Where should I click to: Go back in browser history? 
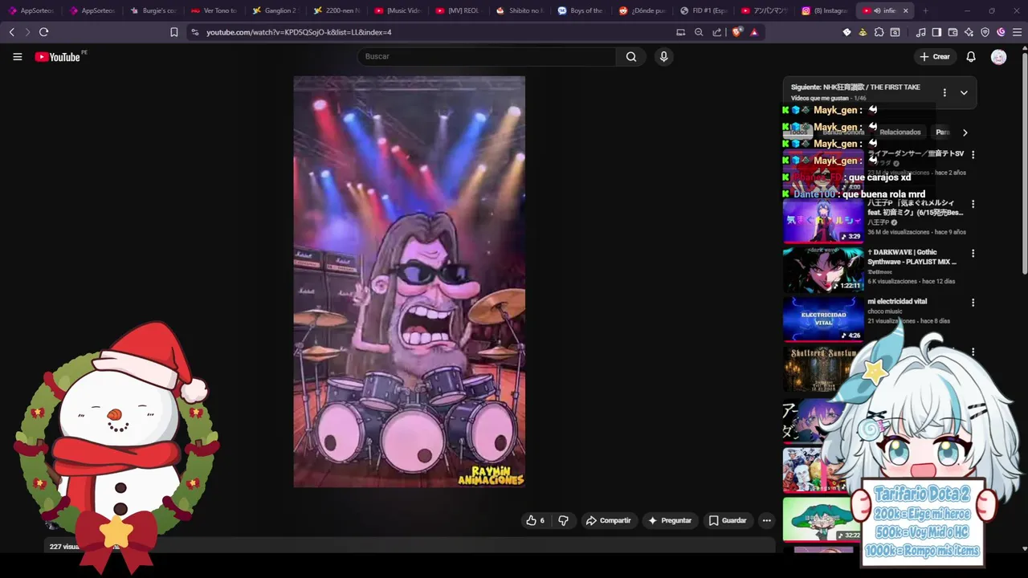pos(11,32)
